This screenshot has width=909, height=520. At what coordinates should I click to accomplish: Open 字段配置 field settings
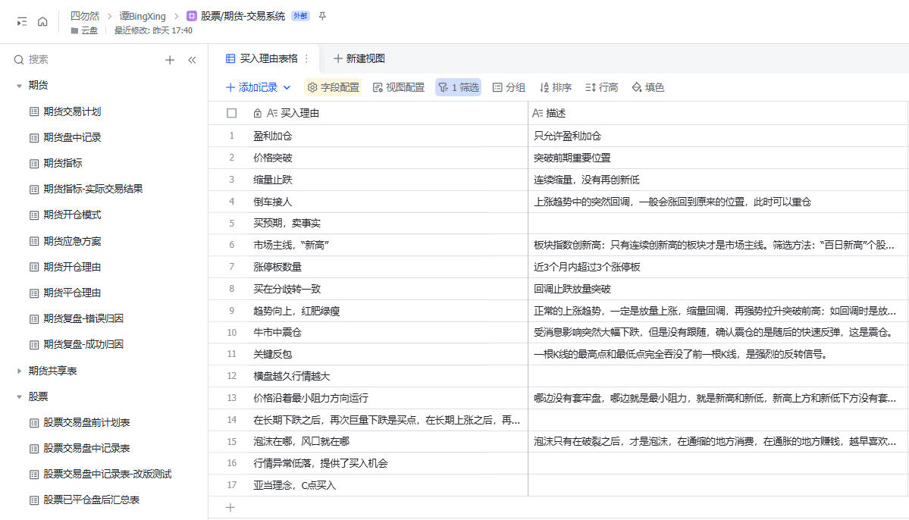[x=333, y=87]
